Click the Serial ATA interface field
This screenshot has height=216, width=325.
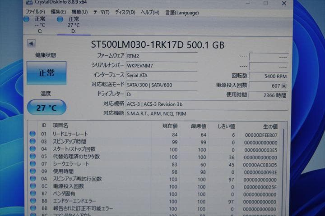162,76
